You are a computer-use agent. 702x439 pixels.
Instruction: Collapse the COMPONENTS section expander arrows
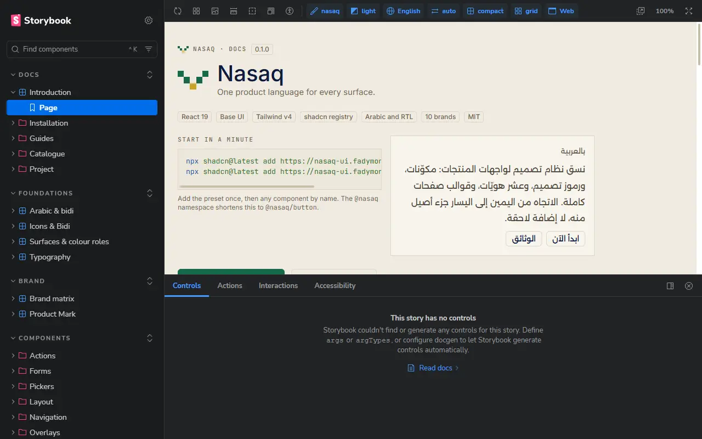click(150, 338)
